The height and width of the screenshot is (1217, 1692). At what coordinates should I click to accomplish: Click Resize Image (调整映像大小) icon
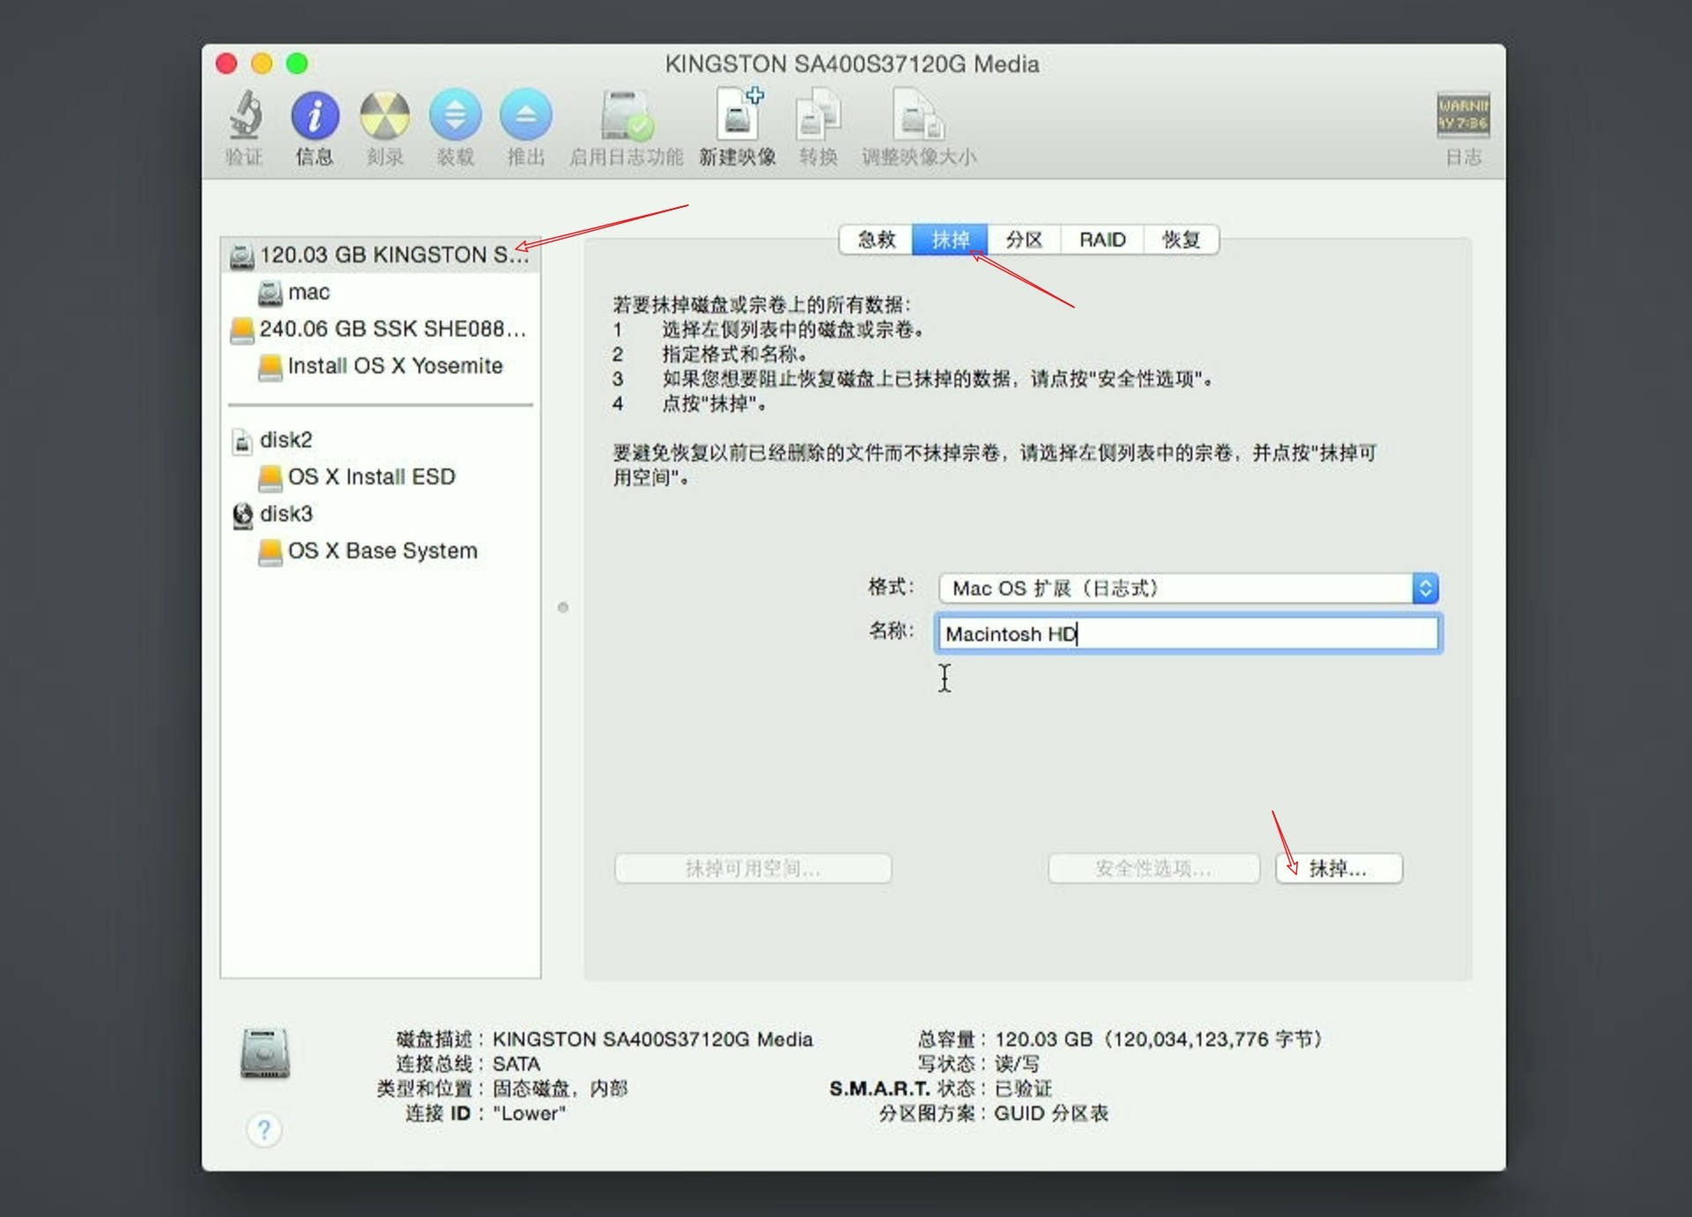point(918,117)
